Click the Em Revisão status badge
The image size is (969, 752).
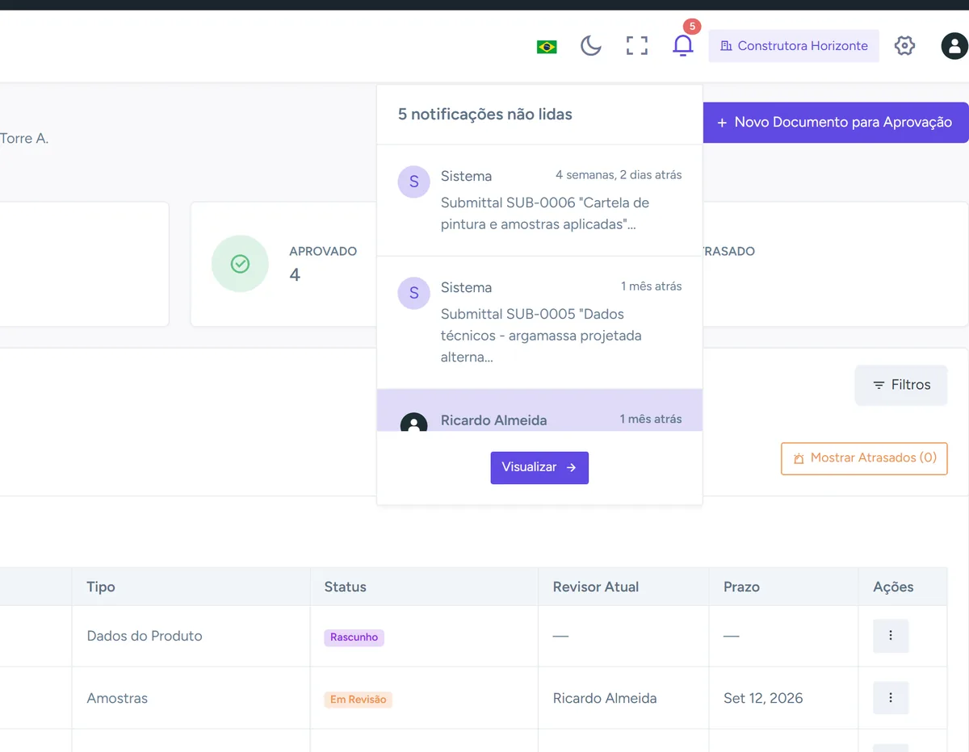(x=359, y=700)
